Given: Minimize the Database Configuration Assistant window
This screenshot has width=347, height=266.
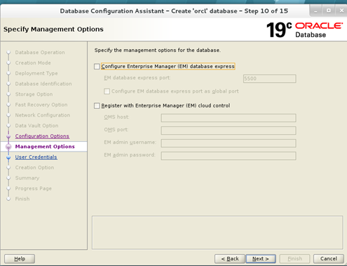Looking at the screenshot, I should point(315,11).
